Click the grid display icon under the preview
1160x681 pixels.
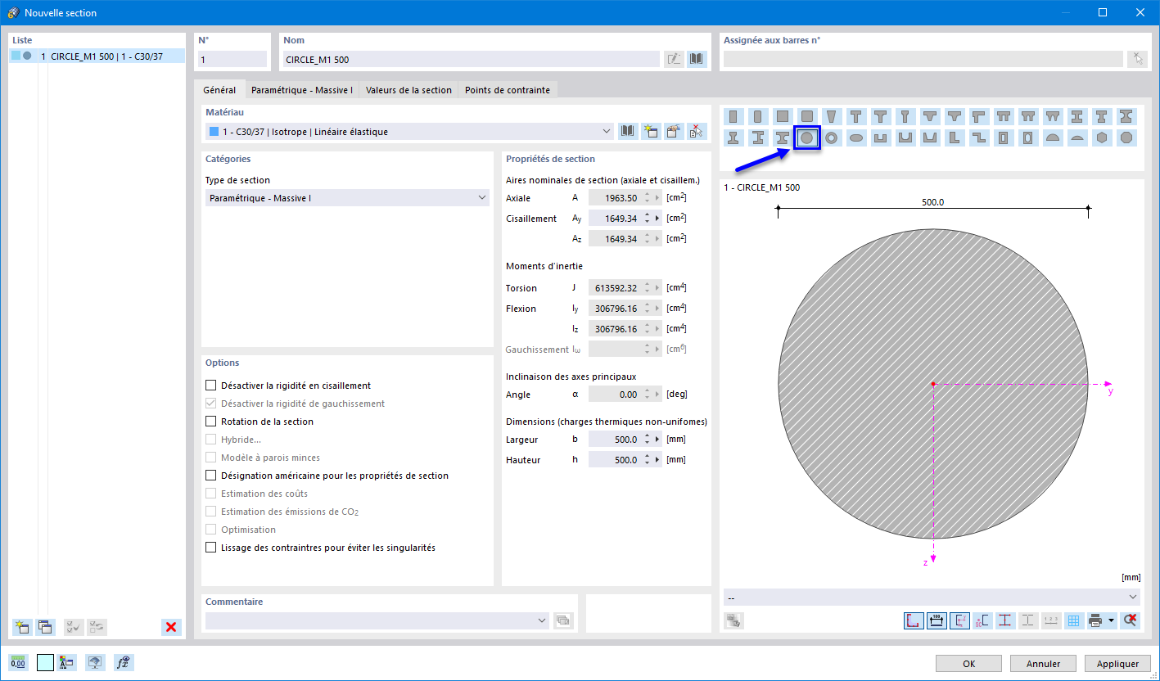click(1073, 620)
